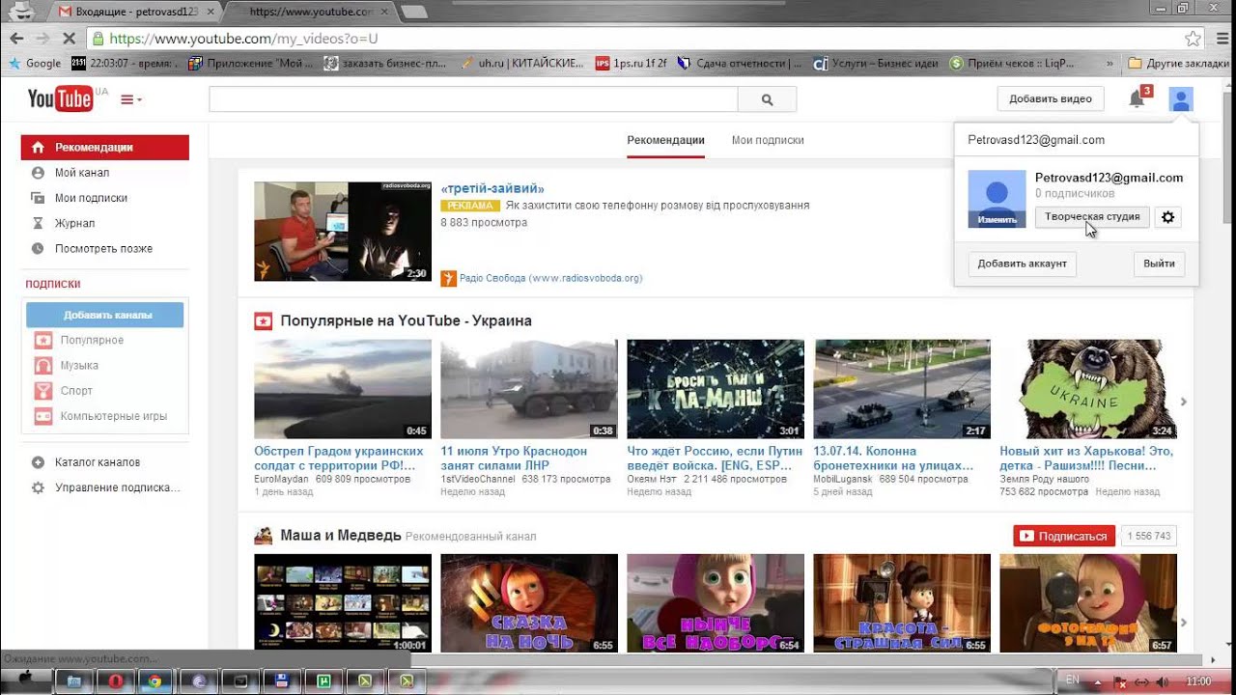Click the Выйти button
The width and height of the screenshot is (1236, 695).
pyautogui.click(x=1159, y=264)
